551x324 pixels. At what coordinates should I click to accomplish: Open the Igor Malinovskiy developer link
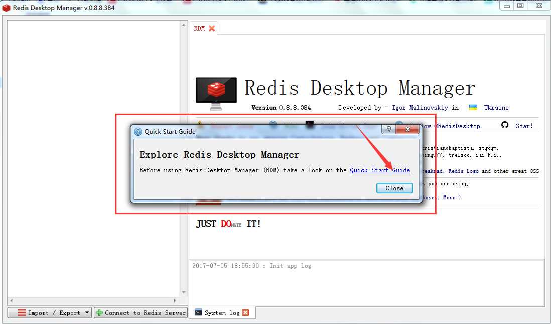(x=420, y=108)
